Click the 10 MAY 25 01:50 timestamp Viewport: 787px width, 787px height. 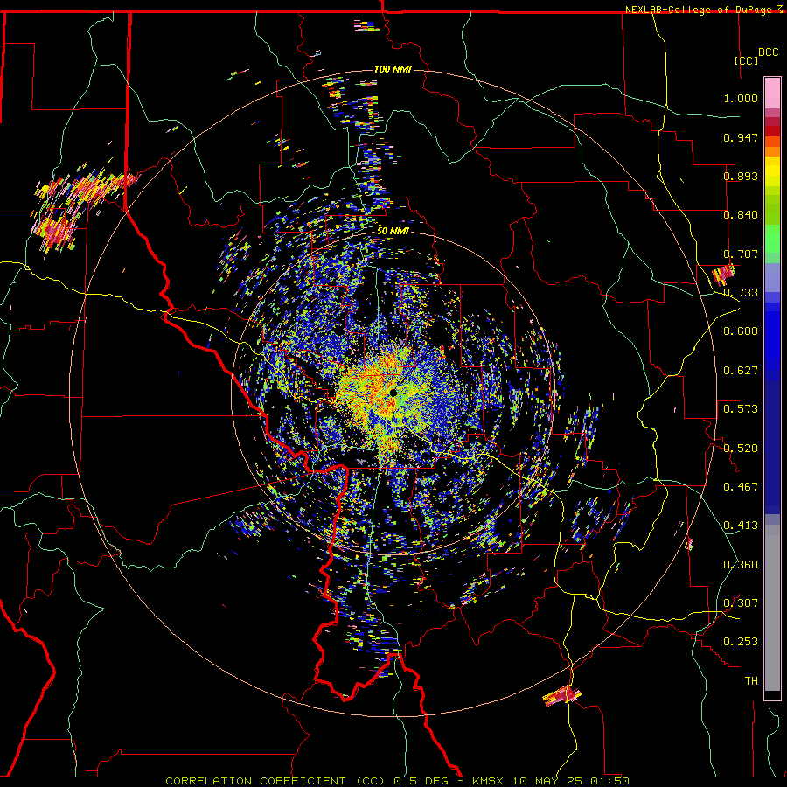[x=571, y=781]
